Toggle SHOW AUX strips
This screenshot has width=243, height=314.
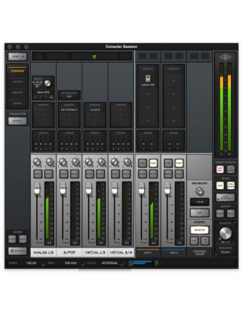pos(220,186)
